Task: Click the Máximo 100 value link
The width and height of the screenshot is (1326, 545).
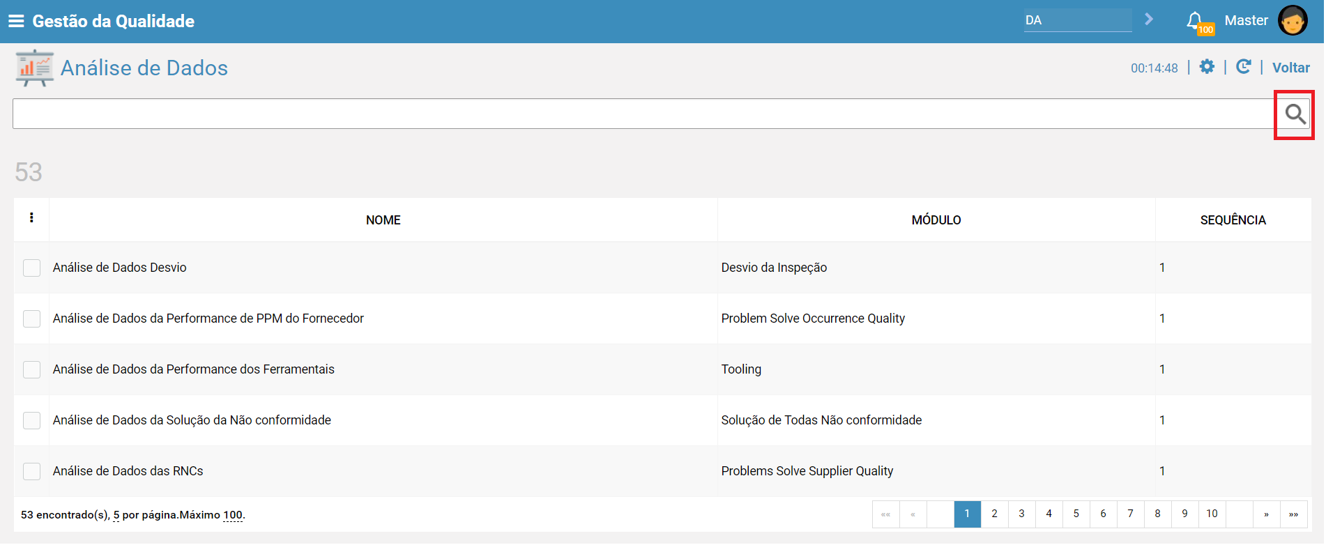Action: pos(233,515)
